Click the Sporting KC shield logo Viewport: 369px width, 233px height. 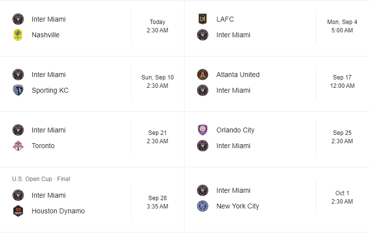pyautogui.click(x=18, y=90)
